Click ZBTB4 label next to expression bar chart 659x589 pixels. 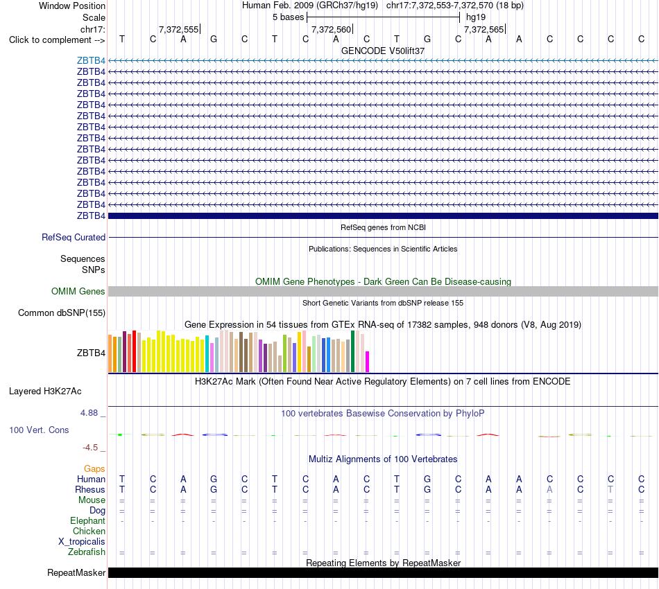(x=91, y=353)
